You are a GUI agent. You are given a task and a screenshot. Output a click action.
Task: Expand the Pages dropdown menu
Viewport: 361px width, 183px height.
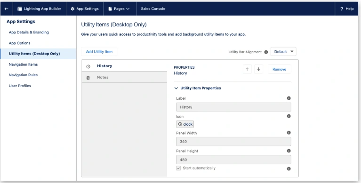119,9
